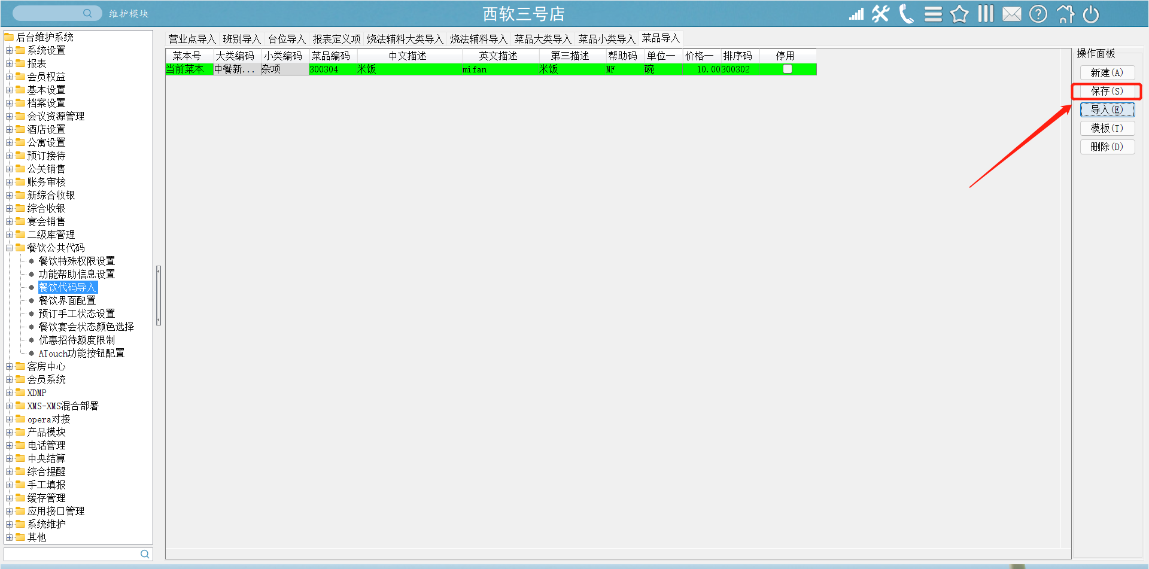
Task: Click the tools wrench icon in header
Action: 880,14
